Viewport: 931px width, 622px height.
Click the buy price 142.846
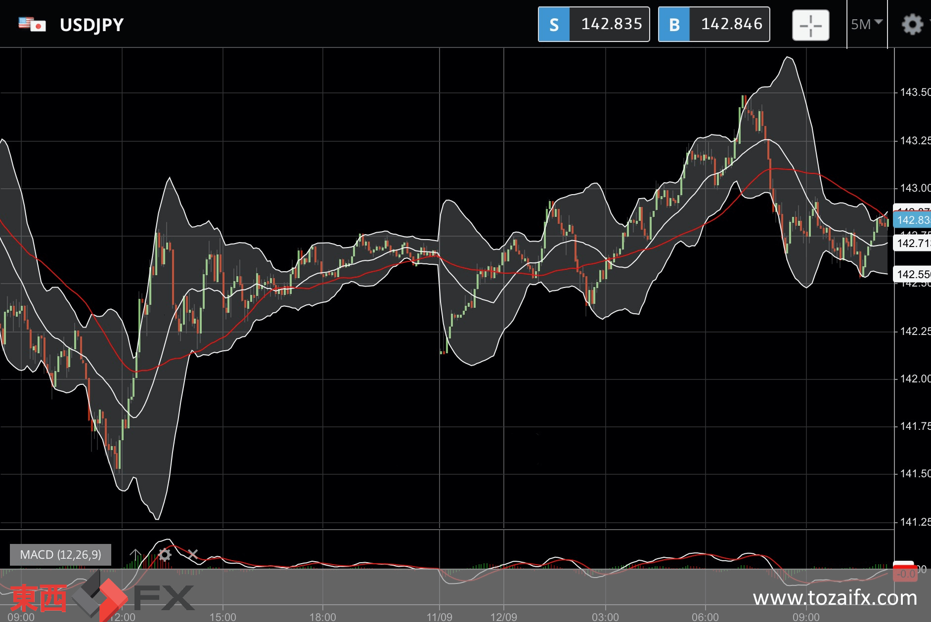coord(732,24)
